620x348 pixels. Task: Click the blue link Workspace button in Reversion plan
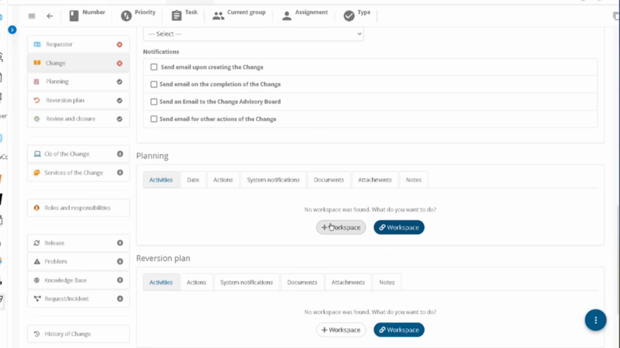pyautogui.click(x=399, y=330)
